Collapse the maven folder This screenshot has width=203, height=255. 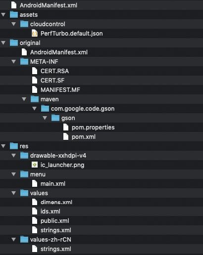[24, 99]
